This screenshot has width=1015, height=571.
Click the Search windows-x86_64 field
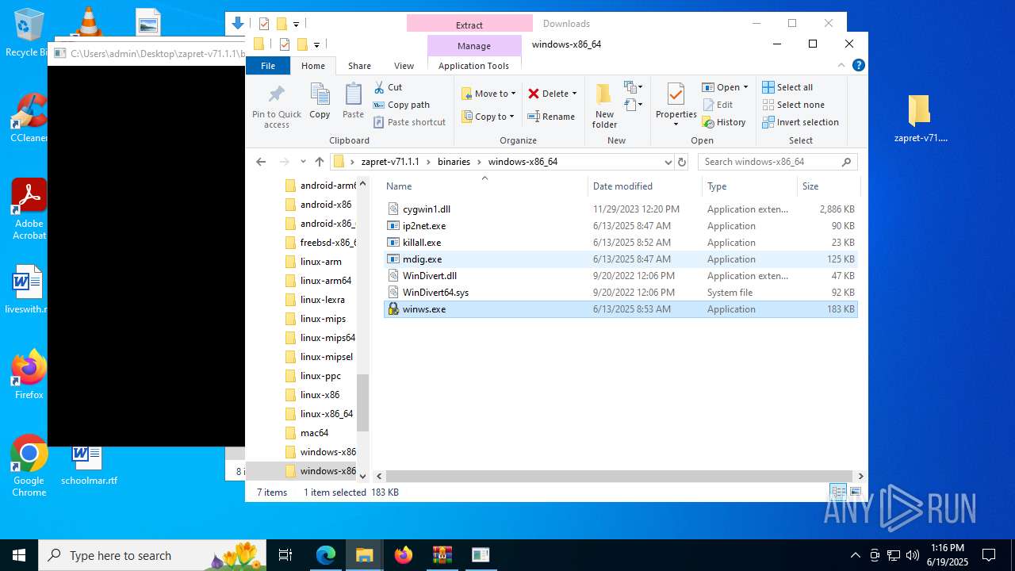pyautogui.click(x=777, y=162)
